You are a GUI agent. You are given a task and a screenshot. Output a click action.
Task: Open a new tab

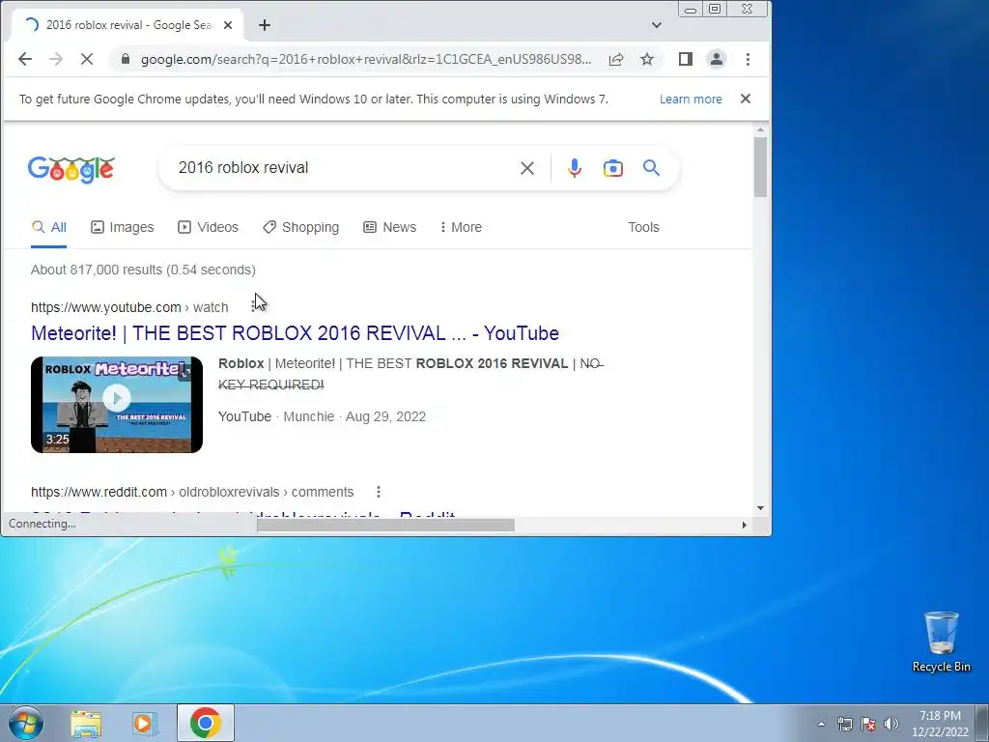[265, 25]
